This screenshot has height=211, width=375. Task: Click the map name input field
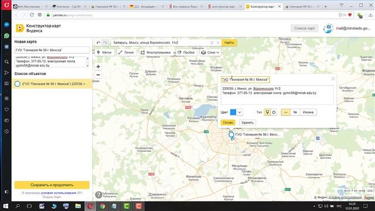[52, 50]
